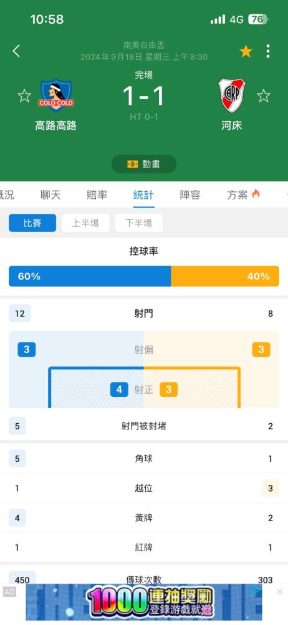Select the 比賽 full match filter
Image resolution: width=288 pixels, height=625 pixels.
click(x=32, y=223)
